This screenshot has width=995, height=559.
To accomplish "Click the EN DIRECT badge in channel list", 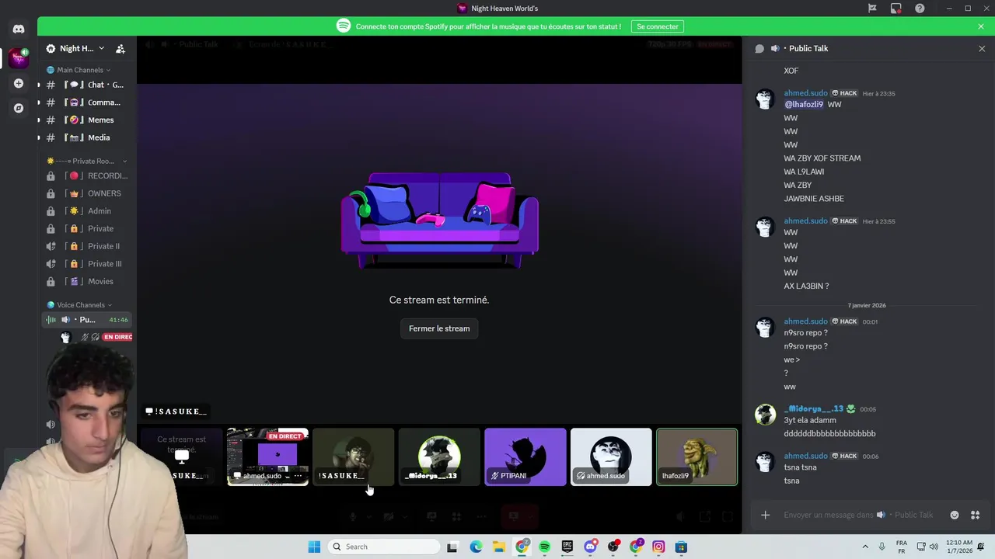I will coord(117,337).
